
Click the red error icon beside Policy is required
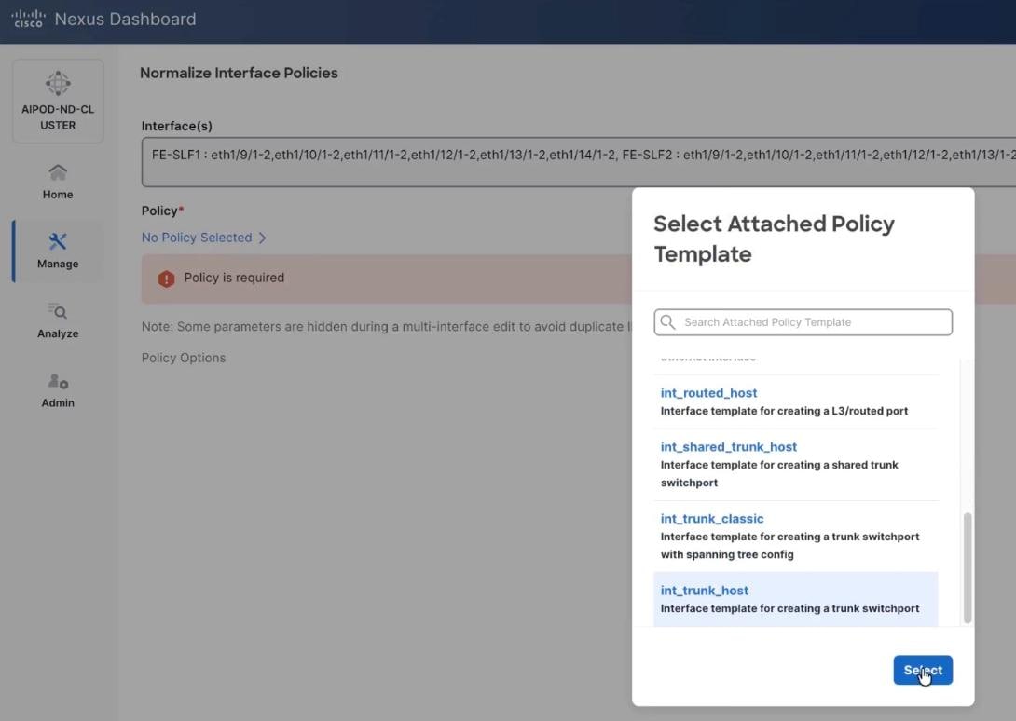tap(165, 277)
